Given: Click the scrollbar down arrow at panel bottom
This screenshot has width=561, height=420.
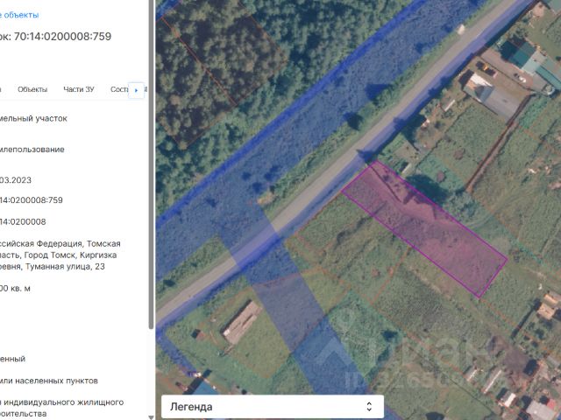Looking at the screenshot, I should [152, 416].
